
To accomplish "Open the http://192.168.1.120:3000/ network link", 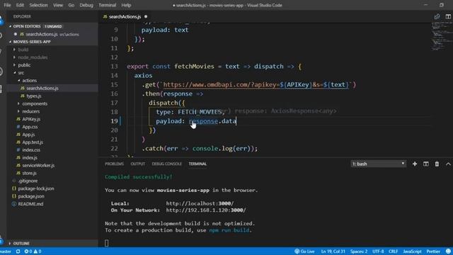I will 206,210.
